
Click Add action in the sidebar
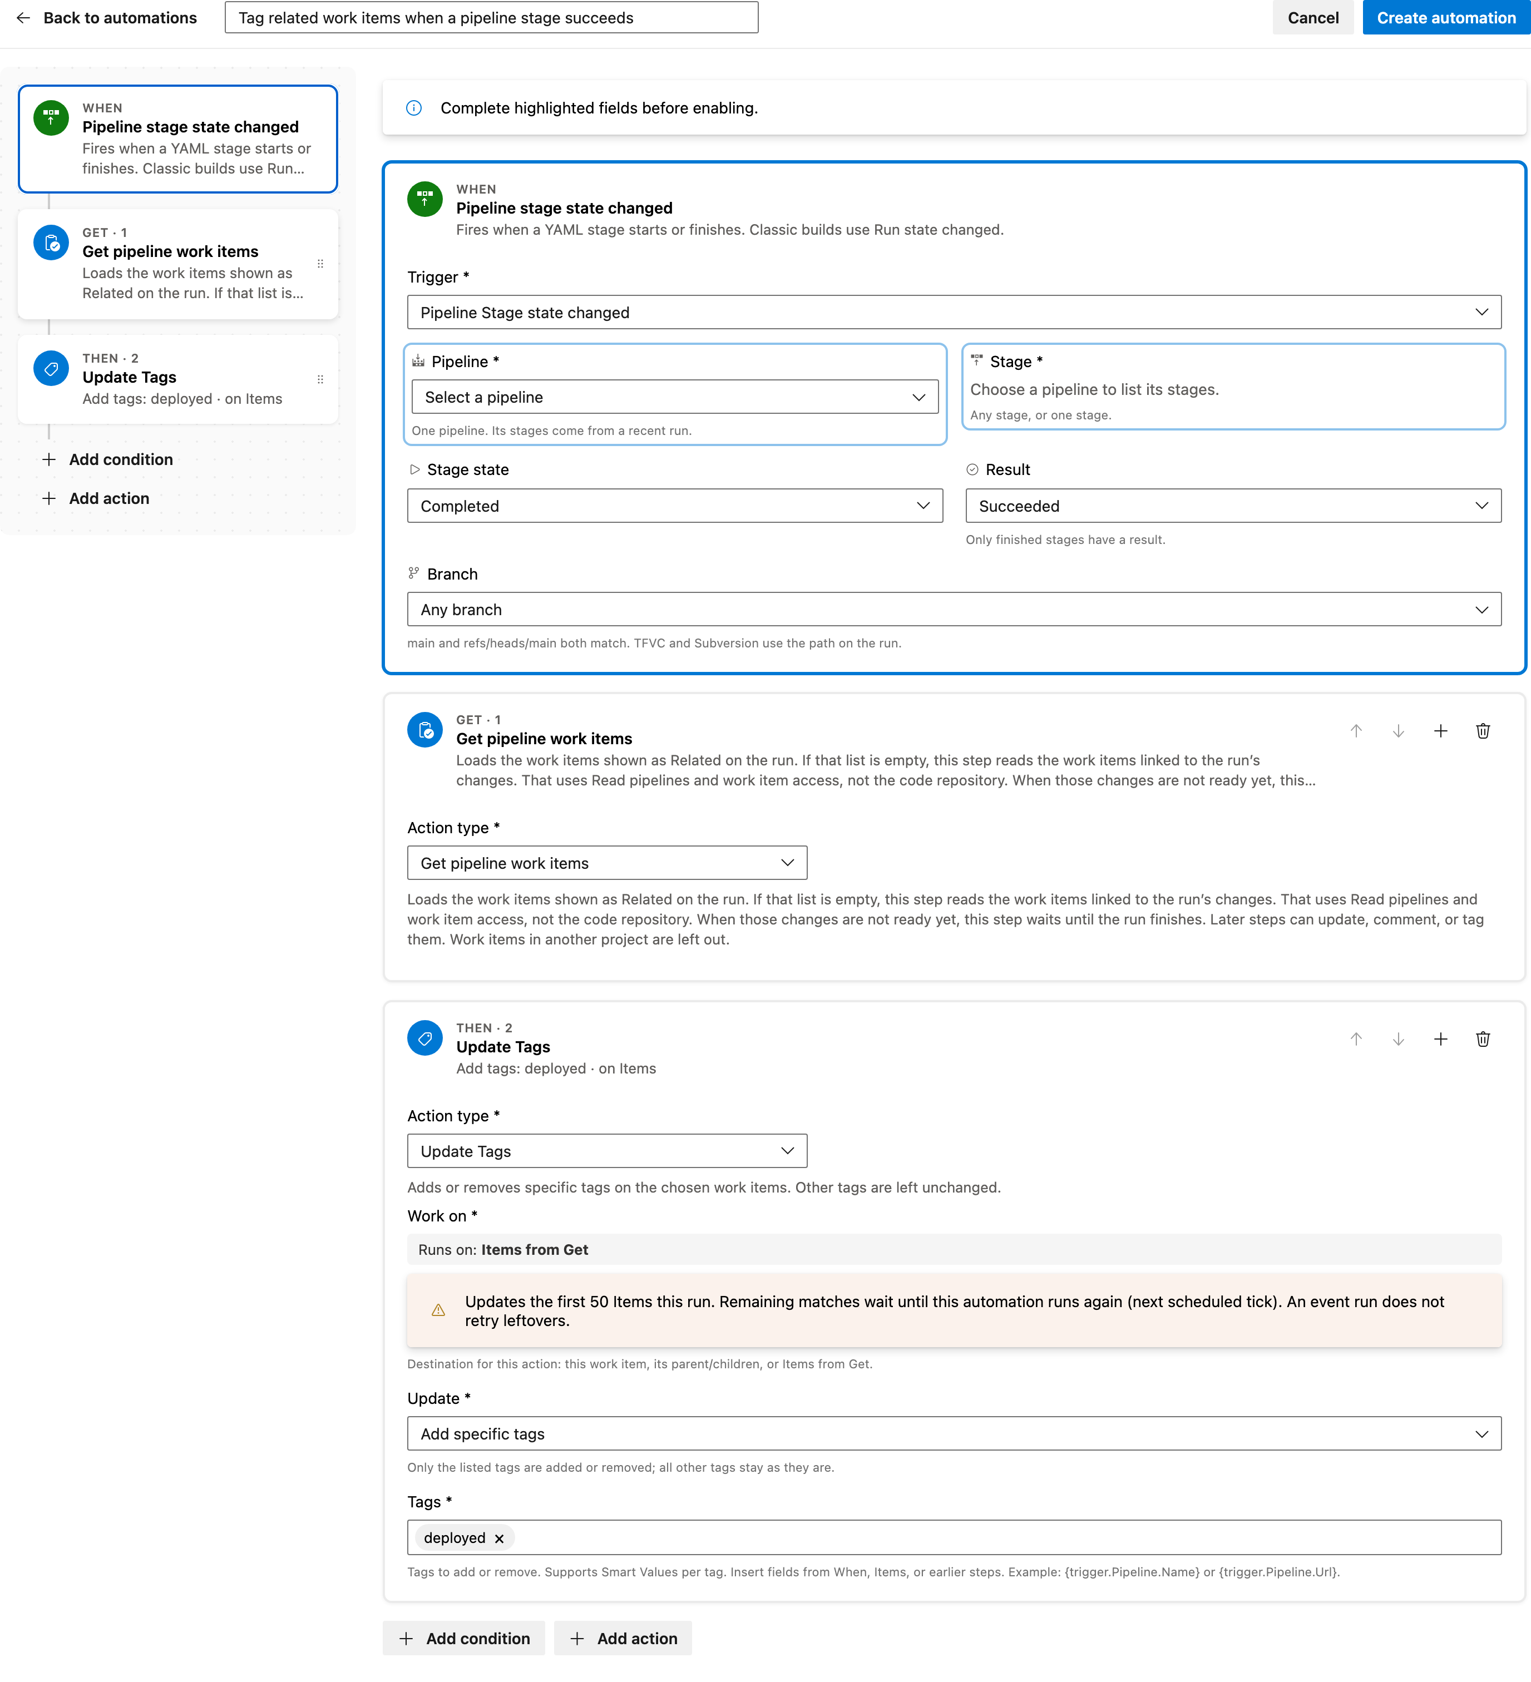pyautogui.click(x=95, y=498)
